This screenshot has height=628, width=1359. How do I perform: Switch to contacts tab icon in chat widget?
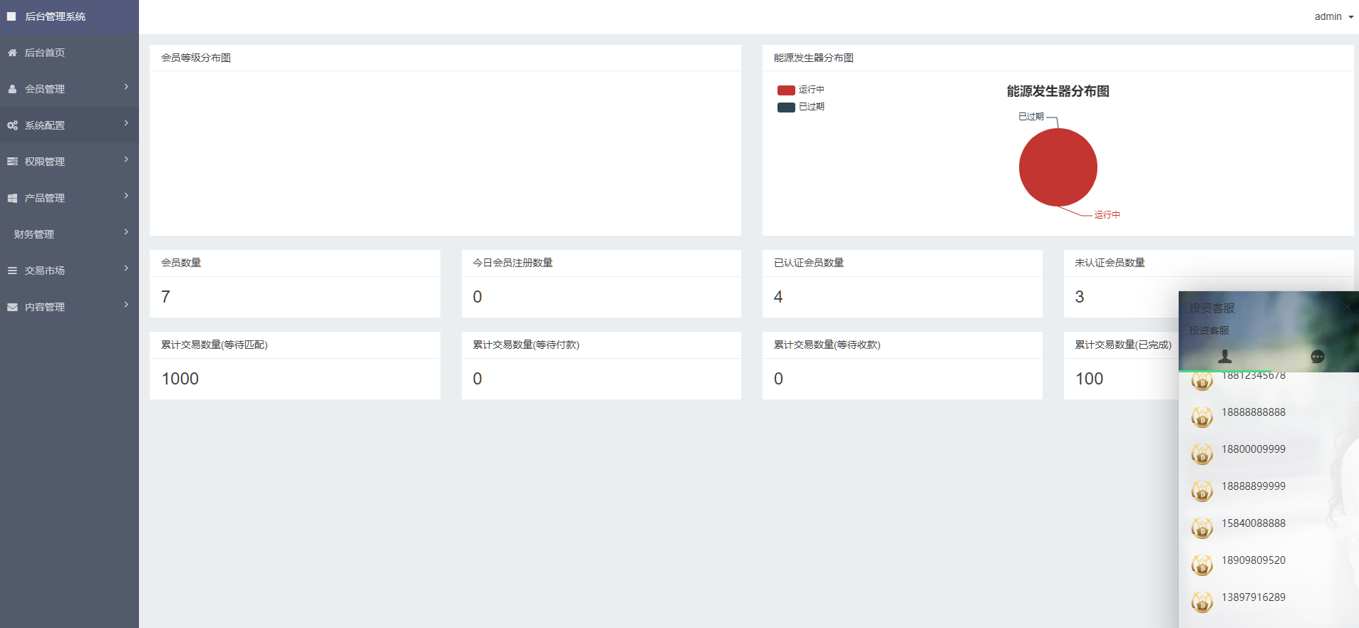pyautogui.click(x=1225, y=356)
